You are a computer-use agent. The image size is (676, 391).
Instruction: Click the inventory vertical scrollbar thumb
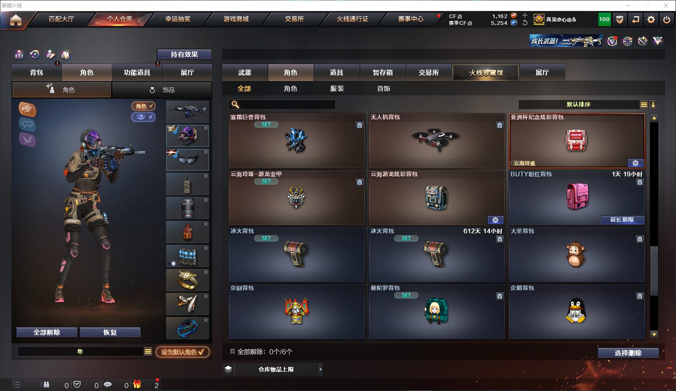tap(654, 271)
